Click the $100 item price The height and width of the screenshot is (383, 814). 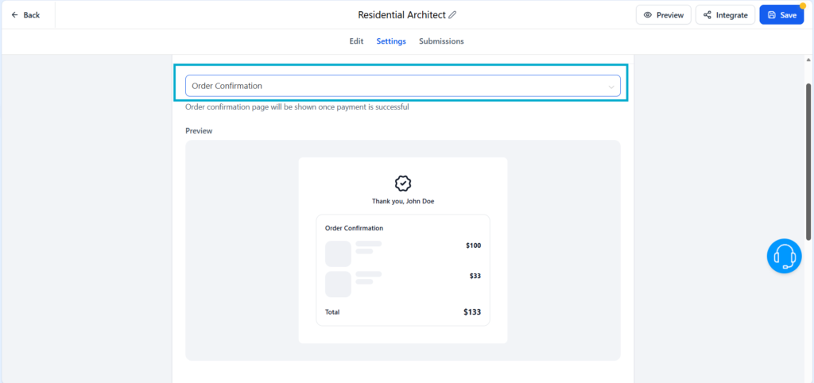(x=473, y=246)
